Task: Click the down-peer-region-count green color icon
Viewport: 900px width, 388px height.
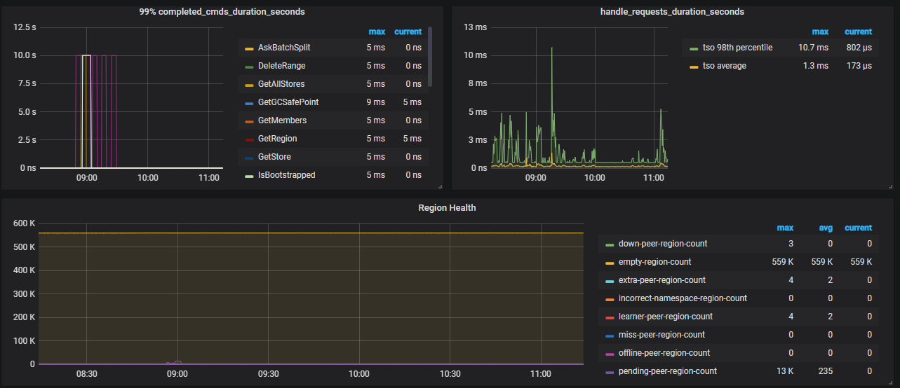Action: pyautogui.click(x=610, y=244)
